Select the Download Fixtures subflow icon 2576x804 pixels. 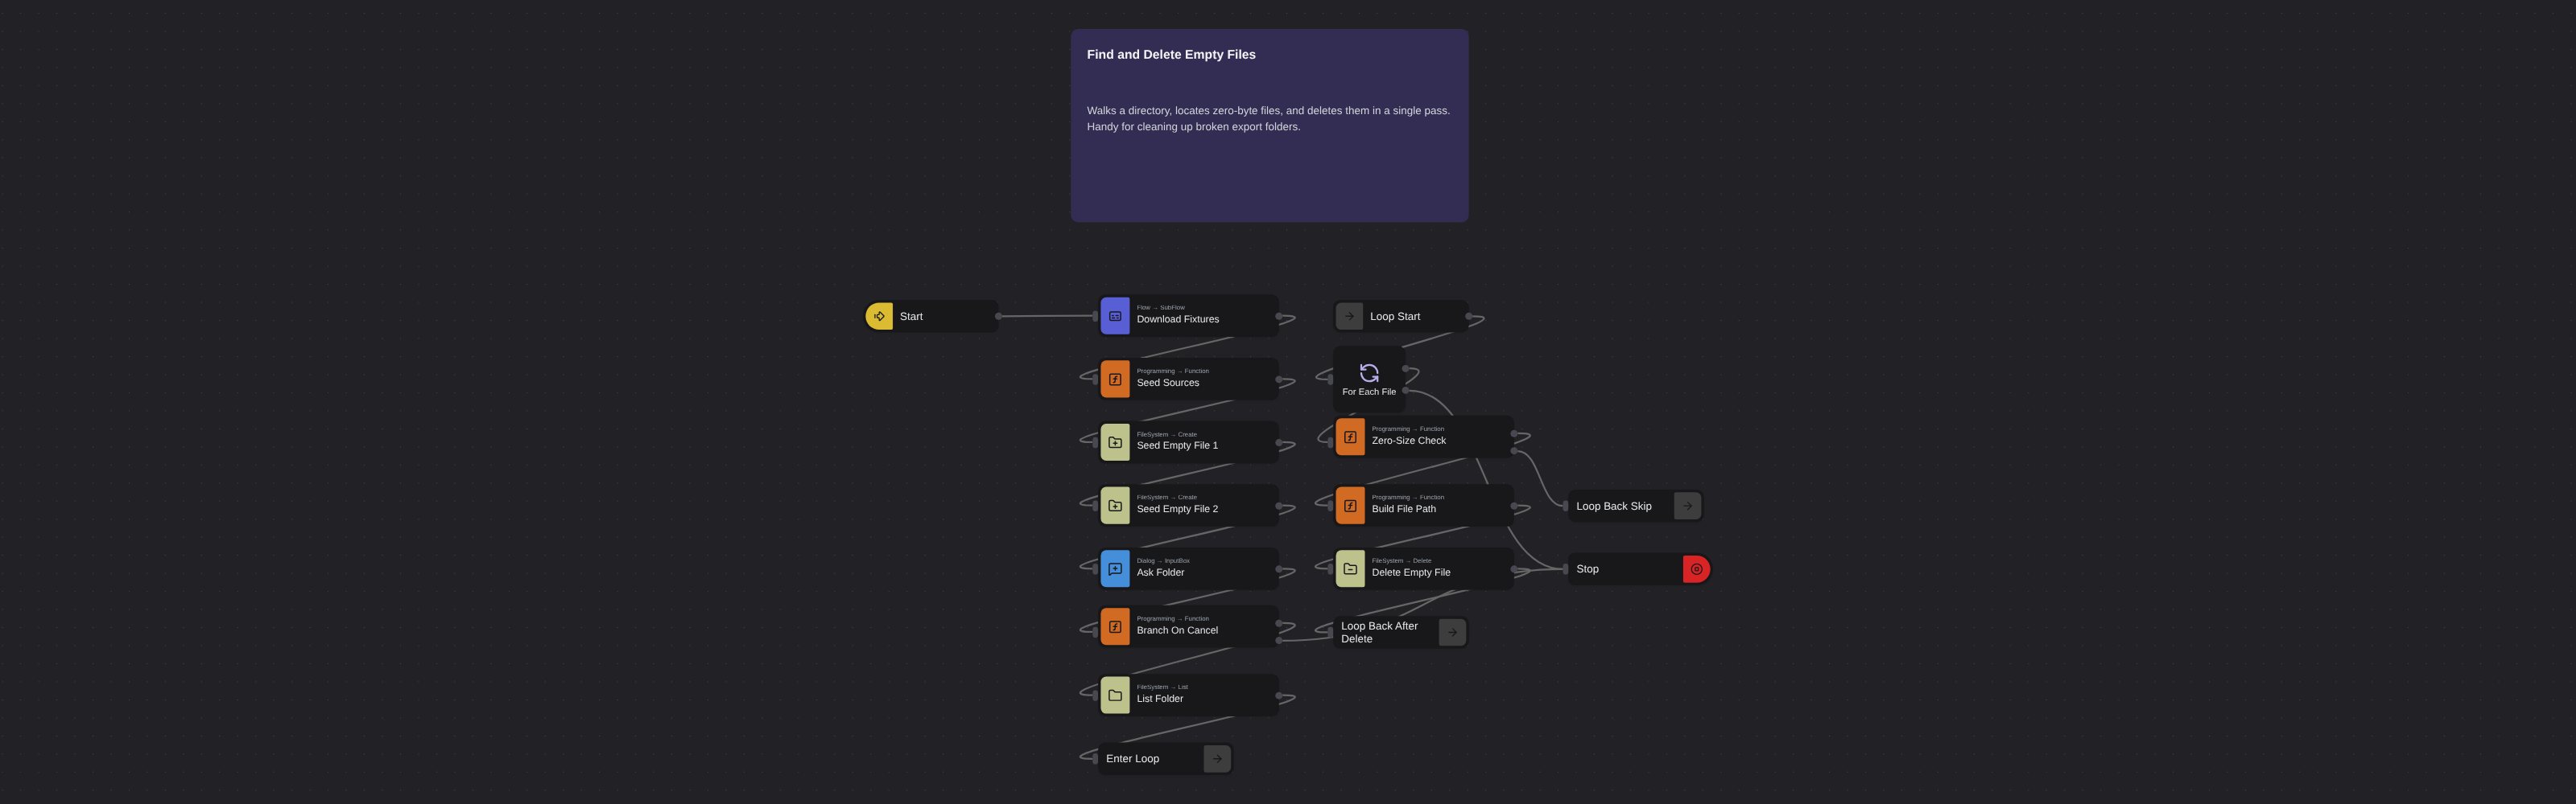click(1115, 317)
